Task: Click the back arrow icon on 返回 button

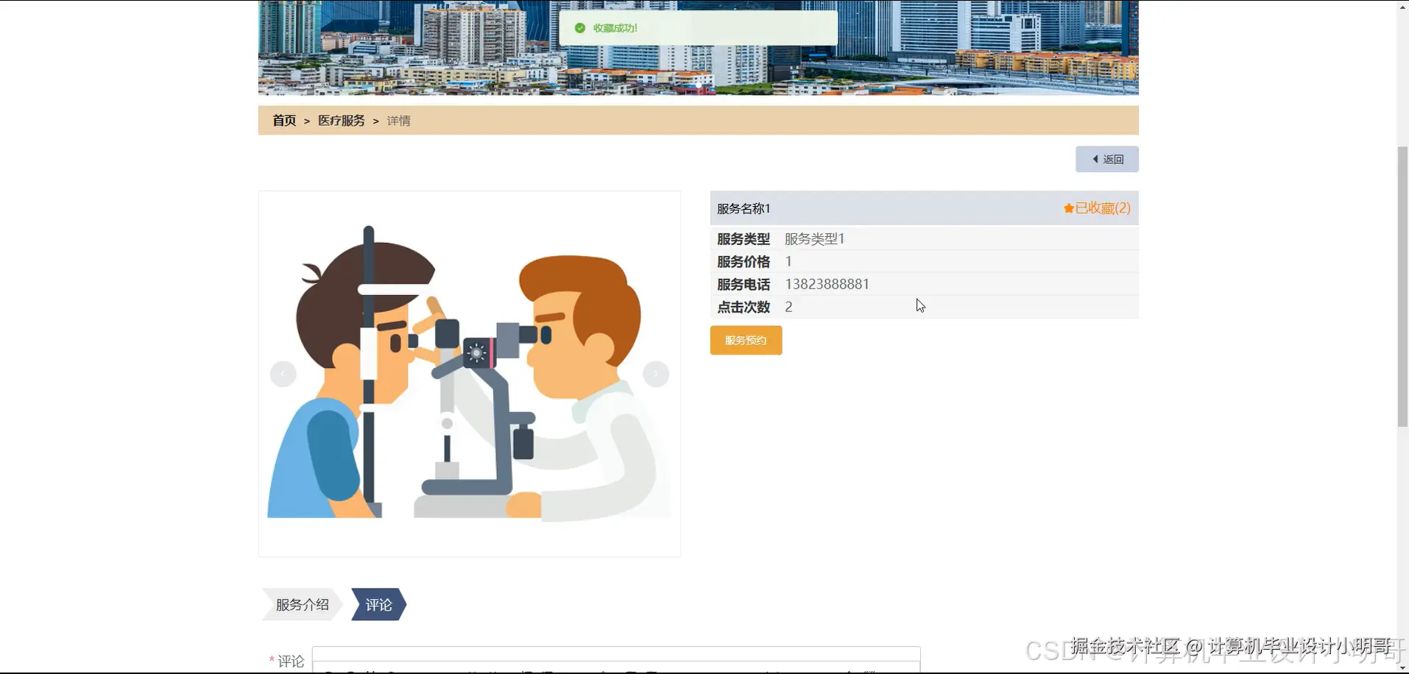Action: click(1095, 159)
